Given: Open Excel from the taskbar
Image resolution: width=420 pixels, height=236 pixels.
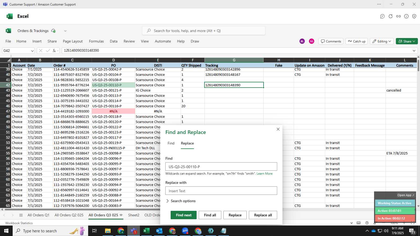Looking at the screenshot, I should tap(146, 231).
